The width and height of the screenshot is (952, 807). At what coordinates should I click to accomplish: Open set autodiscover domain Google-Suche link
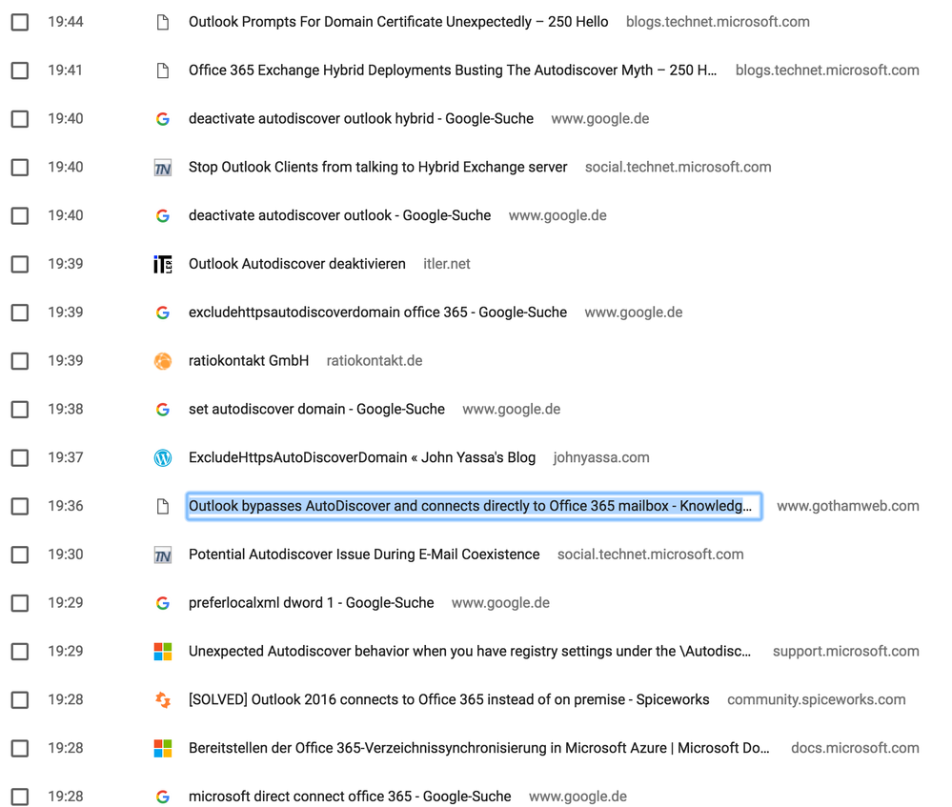(x=317, y=410)
